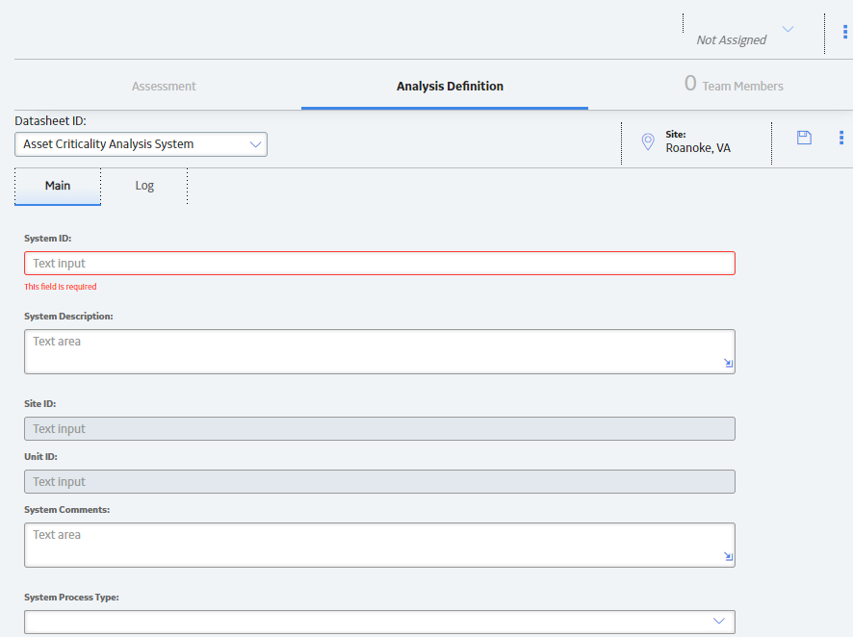
Task: Open the Team Members tab
Action: [x=734, y=85]
